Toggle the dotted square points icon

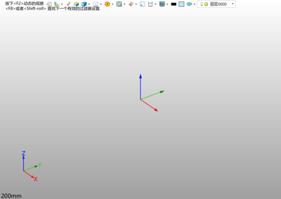point(143,4)
